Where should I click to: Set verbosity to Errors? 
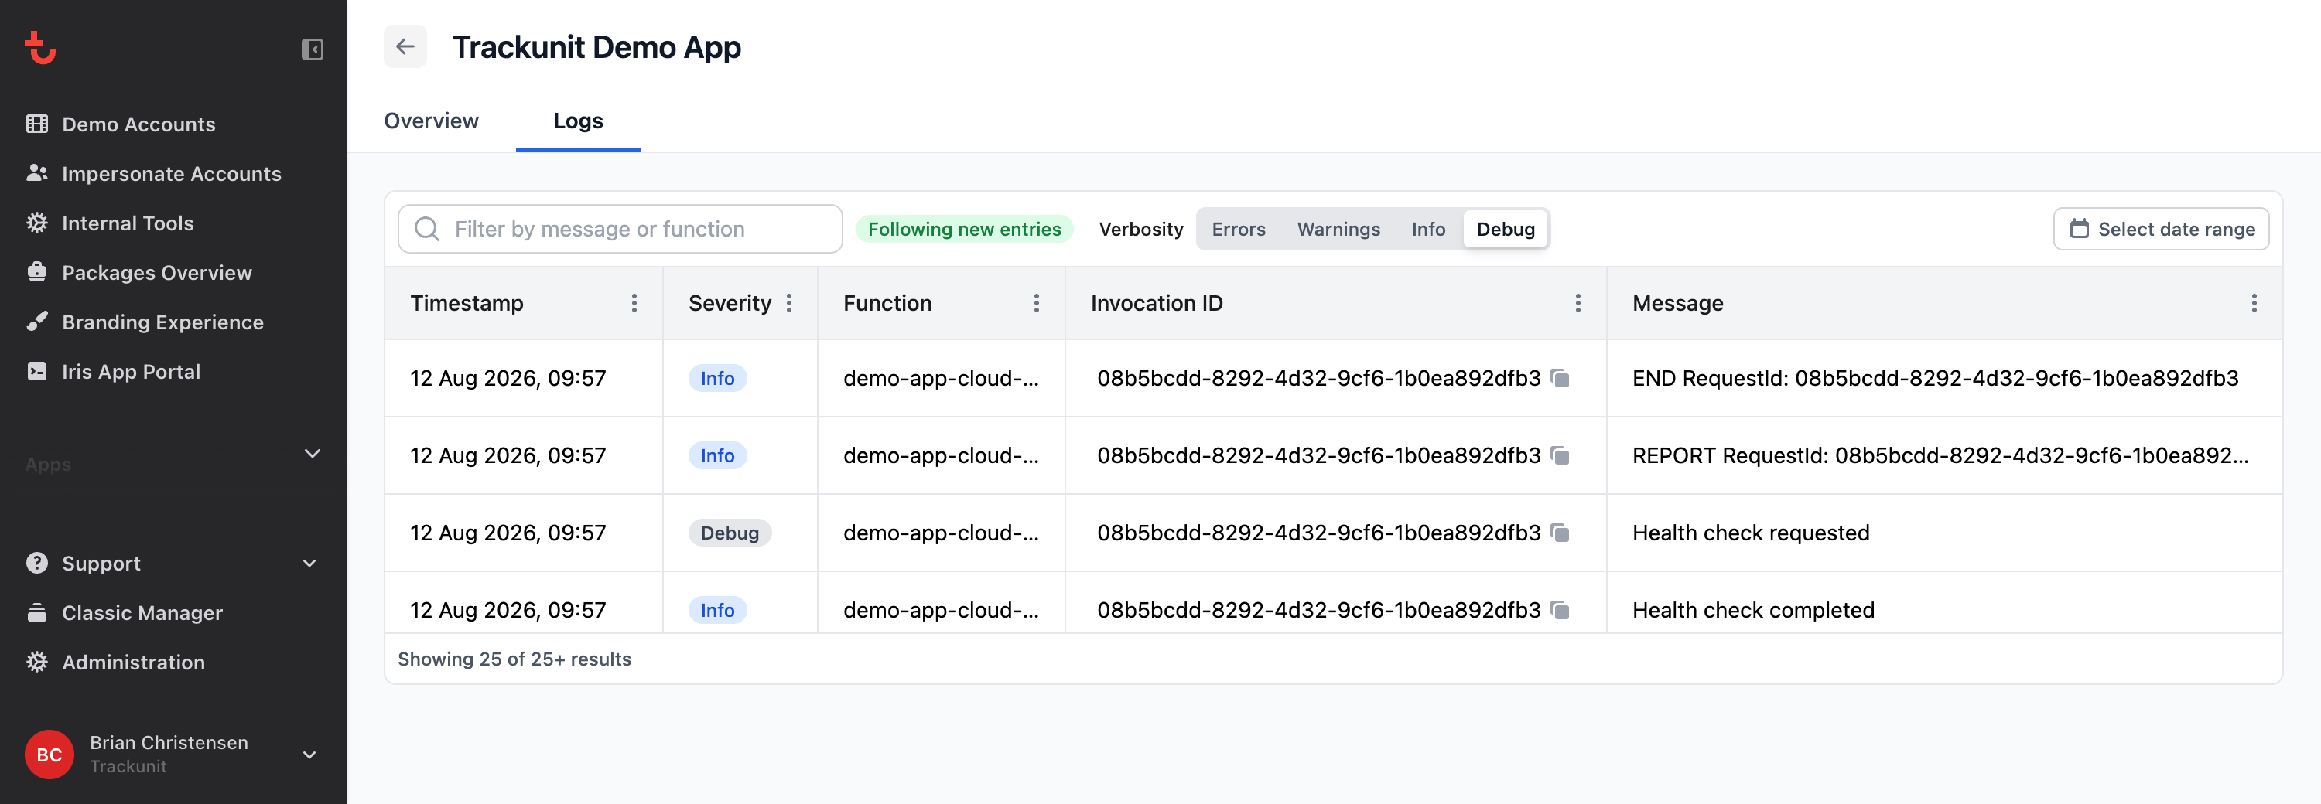click(1239, 229)
